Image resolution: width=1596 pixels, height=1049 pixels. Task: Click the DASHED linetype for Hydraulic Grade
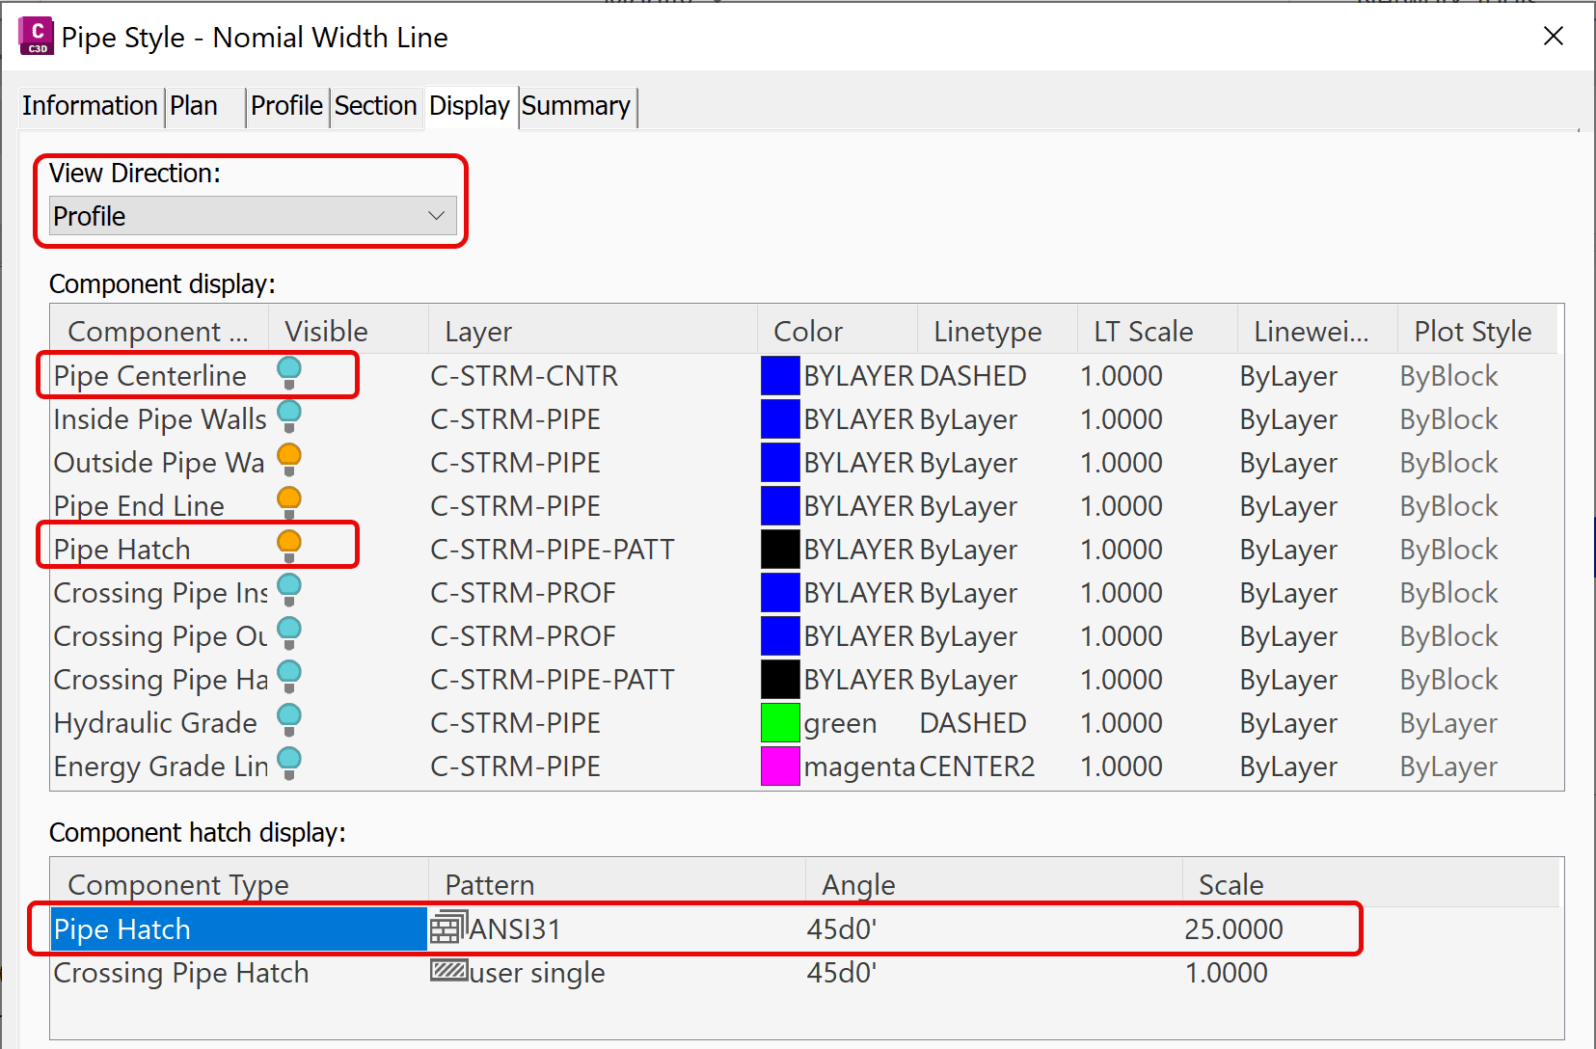973,722
